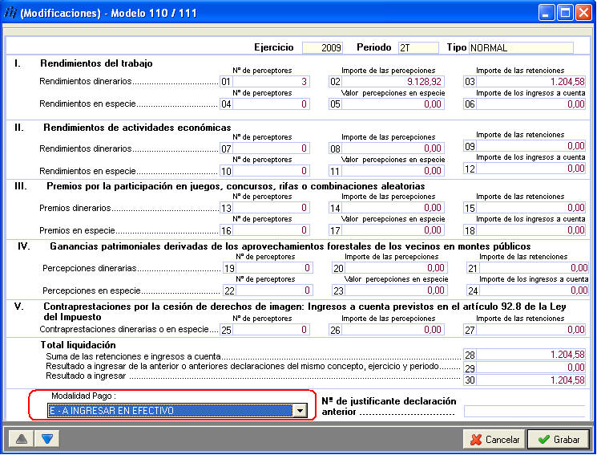The image size is (597, 455).
Task: Click the 'Percepciones dinerarias' row label
Action: pyautogui.click(x=90, y=268)
